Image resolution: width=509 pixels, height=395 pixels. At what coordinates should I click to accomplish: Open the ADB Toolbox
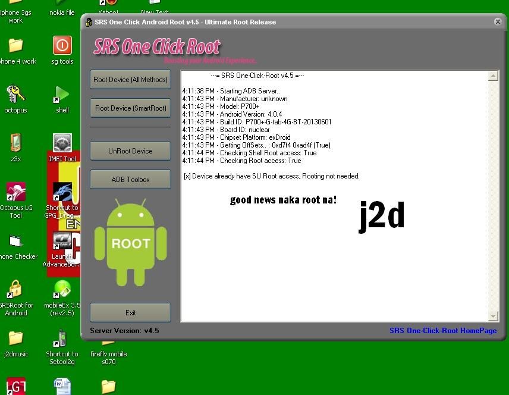[130, 180]
